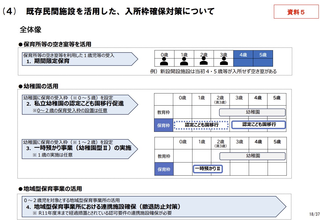320x220 pixels.
Task: Click the person icon under 0歳
Action: [164, 61]
